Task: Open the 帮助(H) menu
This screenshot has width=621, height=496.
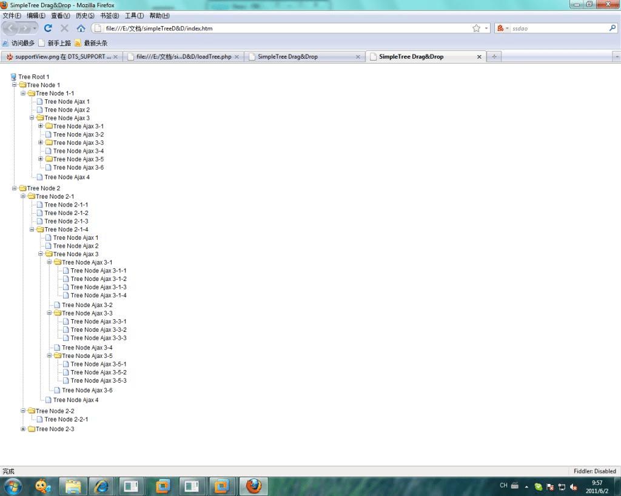Action: tap(159, 15)
